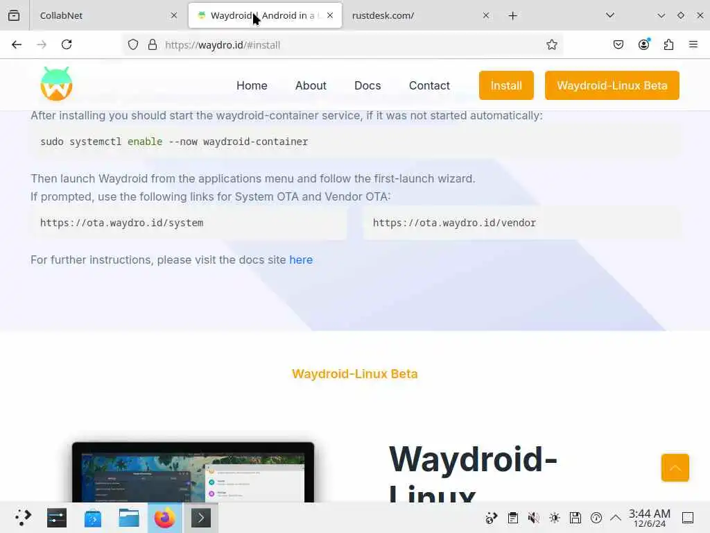
Task: Close the Waydroid tab
Action: coord(330,15)
